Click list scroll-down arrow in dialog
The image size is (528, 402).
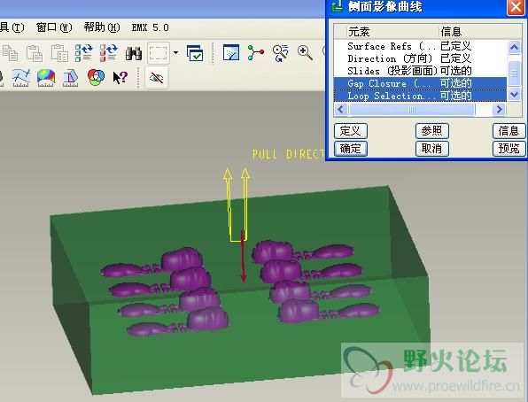pyautogui.click(x=514, y=95)
